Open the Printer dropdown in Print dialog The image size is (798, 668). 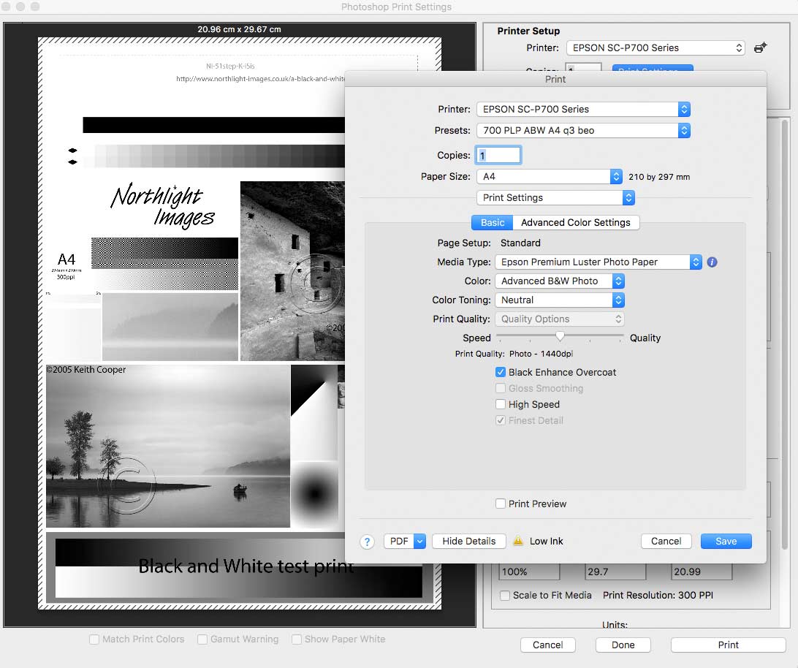tap(583, 110)
